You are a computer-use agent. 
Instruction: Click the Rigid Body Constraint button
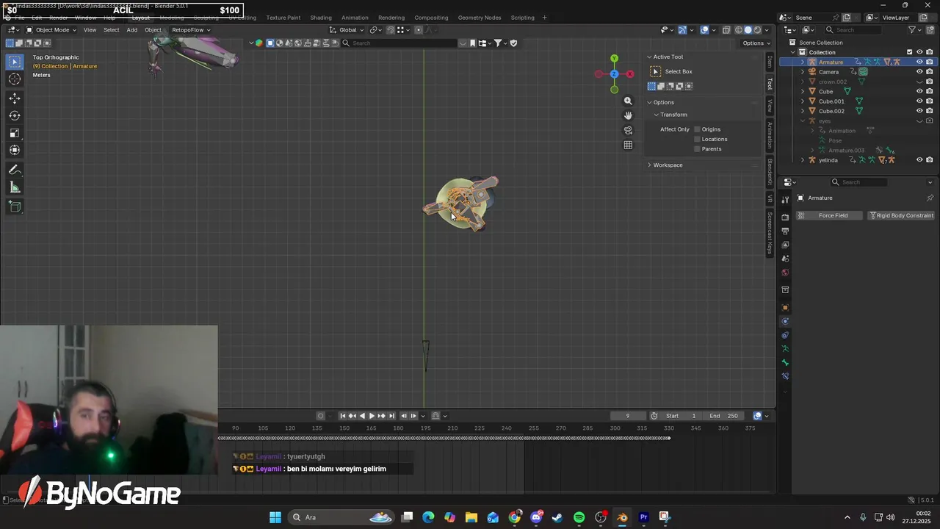click(x=900, y=215)
